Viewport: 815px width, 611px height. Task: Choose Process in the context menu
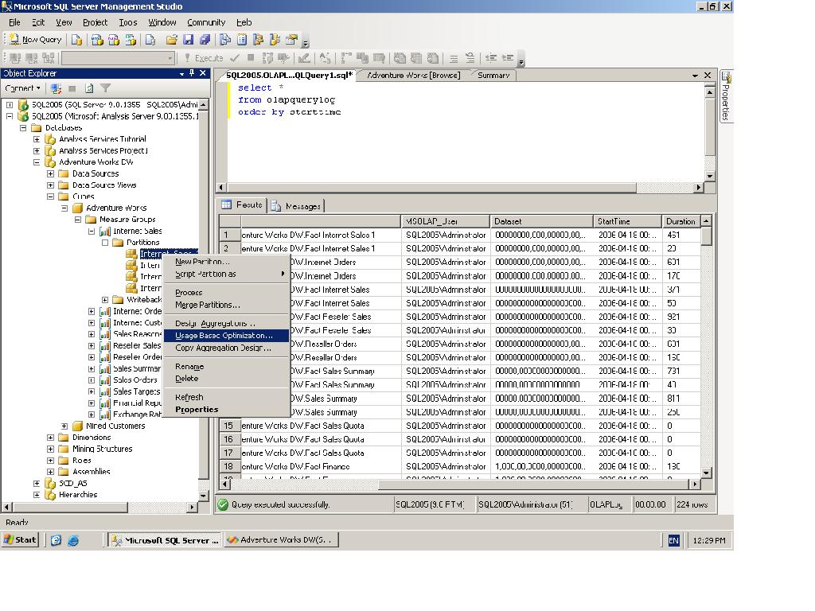click(189, 293)
